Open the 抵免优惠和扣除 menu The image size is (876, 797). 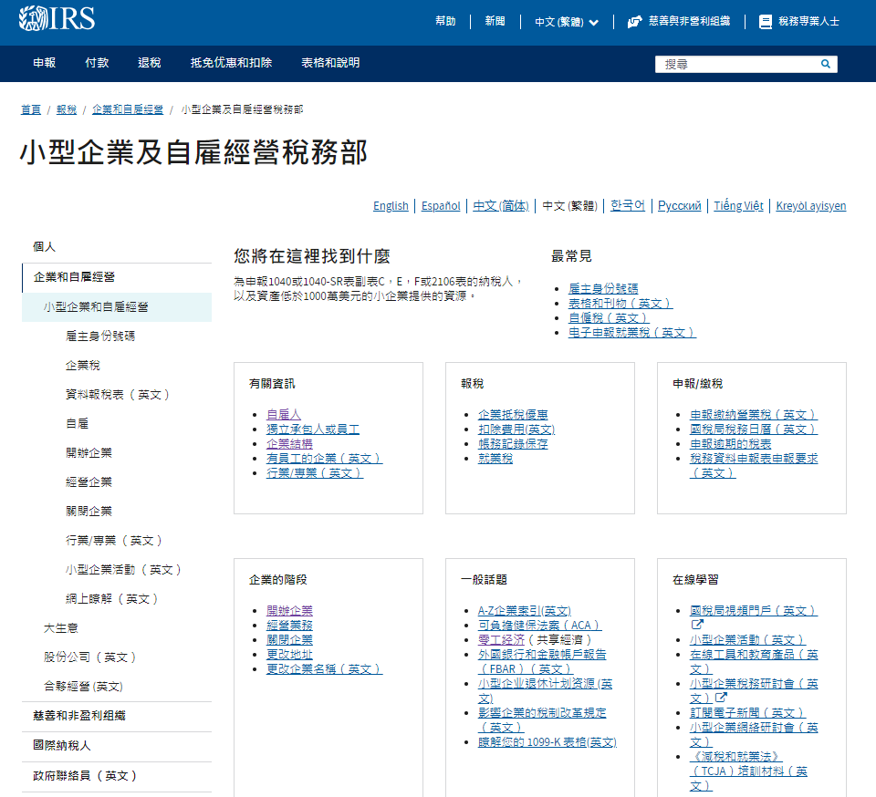pyautogui.click(x=231, y=63)
